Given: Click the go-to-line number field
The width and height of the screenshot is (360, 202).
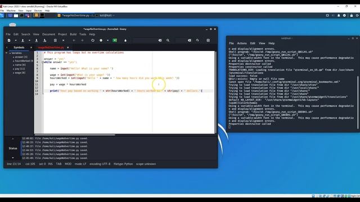Looking at the screenshot, I should pyautogui.click(x=181, y=40).
